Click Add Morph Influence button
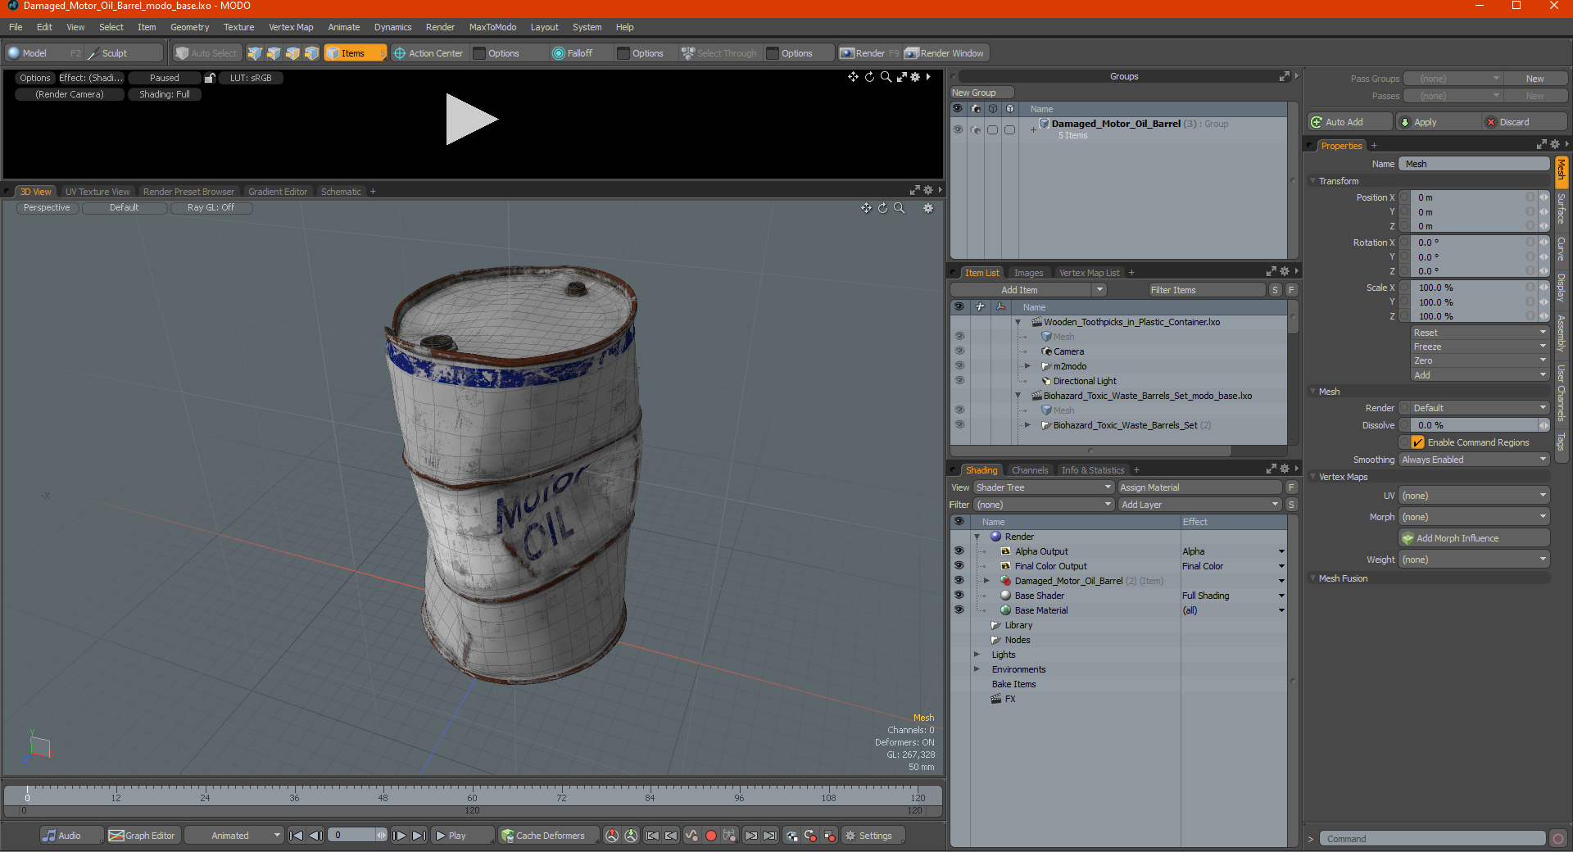1573x852 pixels. point(1474,538)
